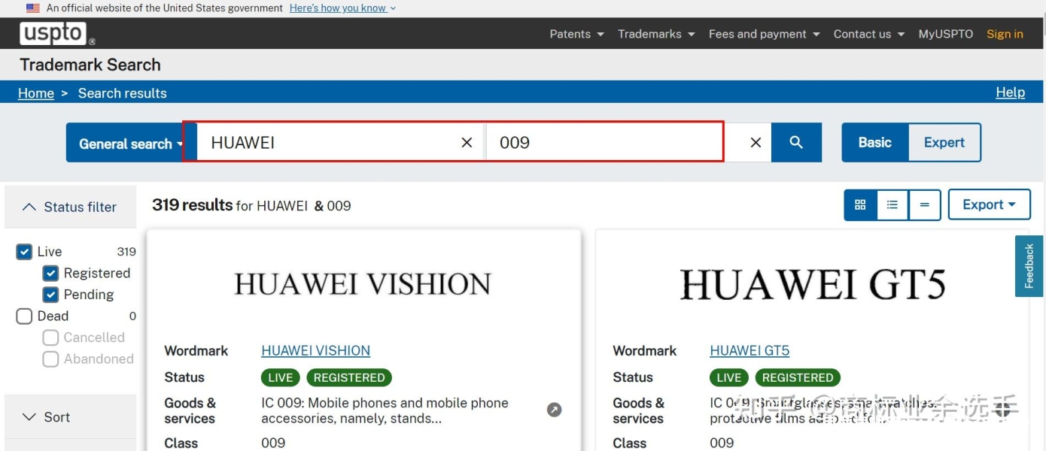1046x451 pixels.
Task: Open the Help link
Action: [x=1010, y=92]
